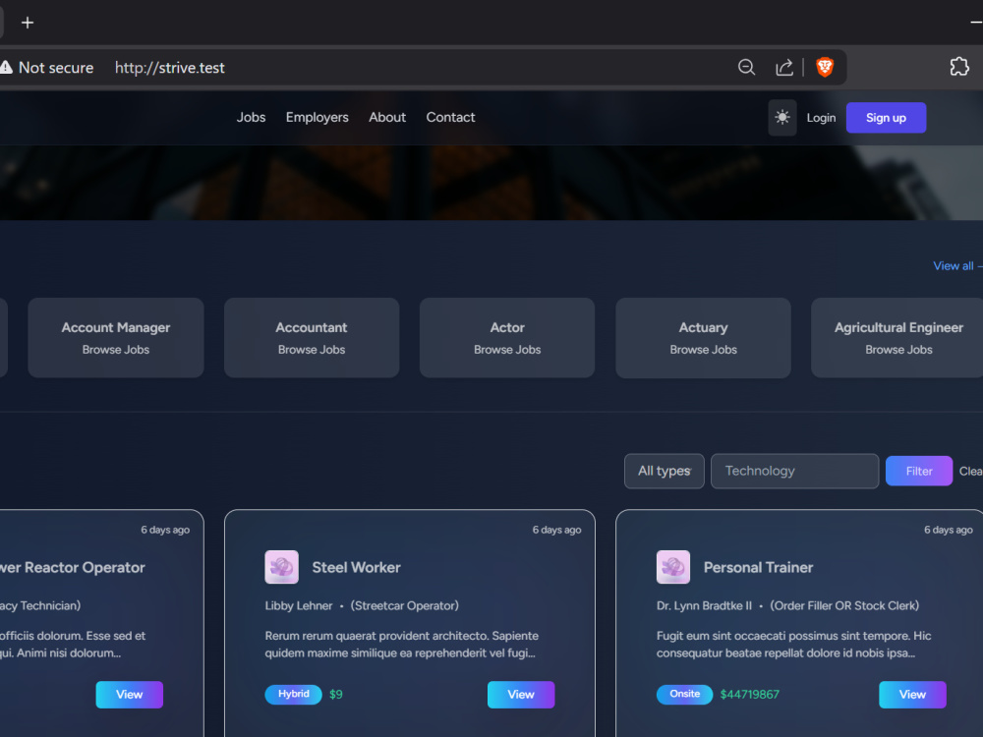View the Reactor Operator job
The image size is (983, 737).
click(129, 695)
